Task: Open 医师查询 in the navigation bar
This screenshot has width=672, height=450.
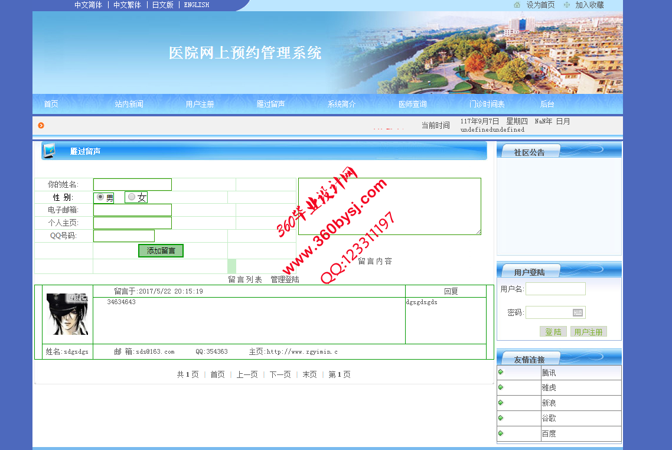Action: tap(412, 104)
